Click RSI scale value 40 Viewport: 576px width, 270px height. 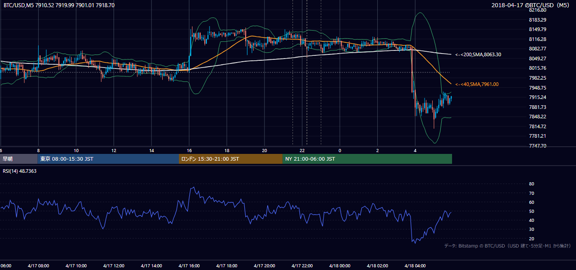pos(531,220)
